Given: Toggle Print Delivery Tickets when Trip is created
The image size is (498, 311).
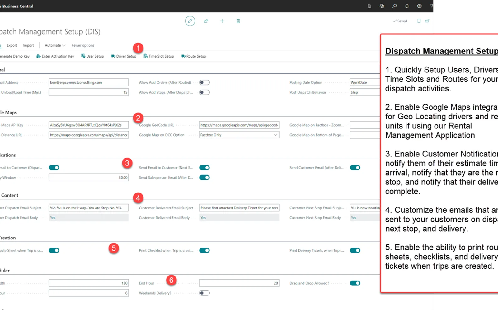Looking at the screenshot, I should pos(355,250).
